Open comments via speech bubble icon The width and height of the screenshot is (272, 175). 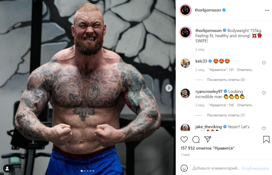[196, 139]
